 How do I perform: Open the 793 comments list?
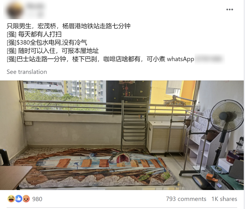tap(186, 199)
